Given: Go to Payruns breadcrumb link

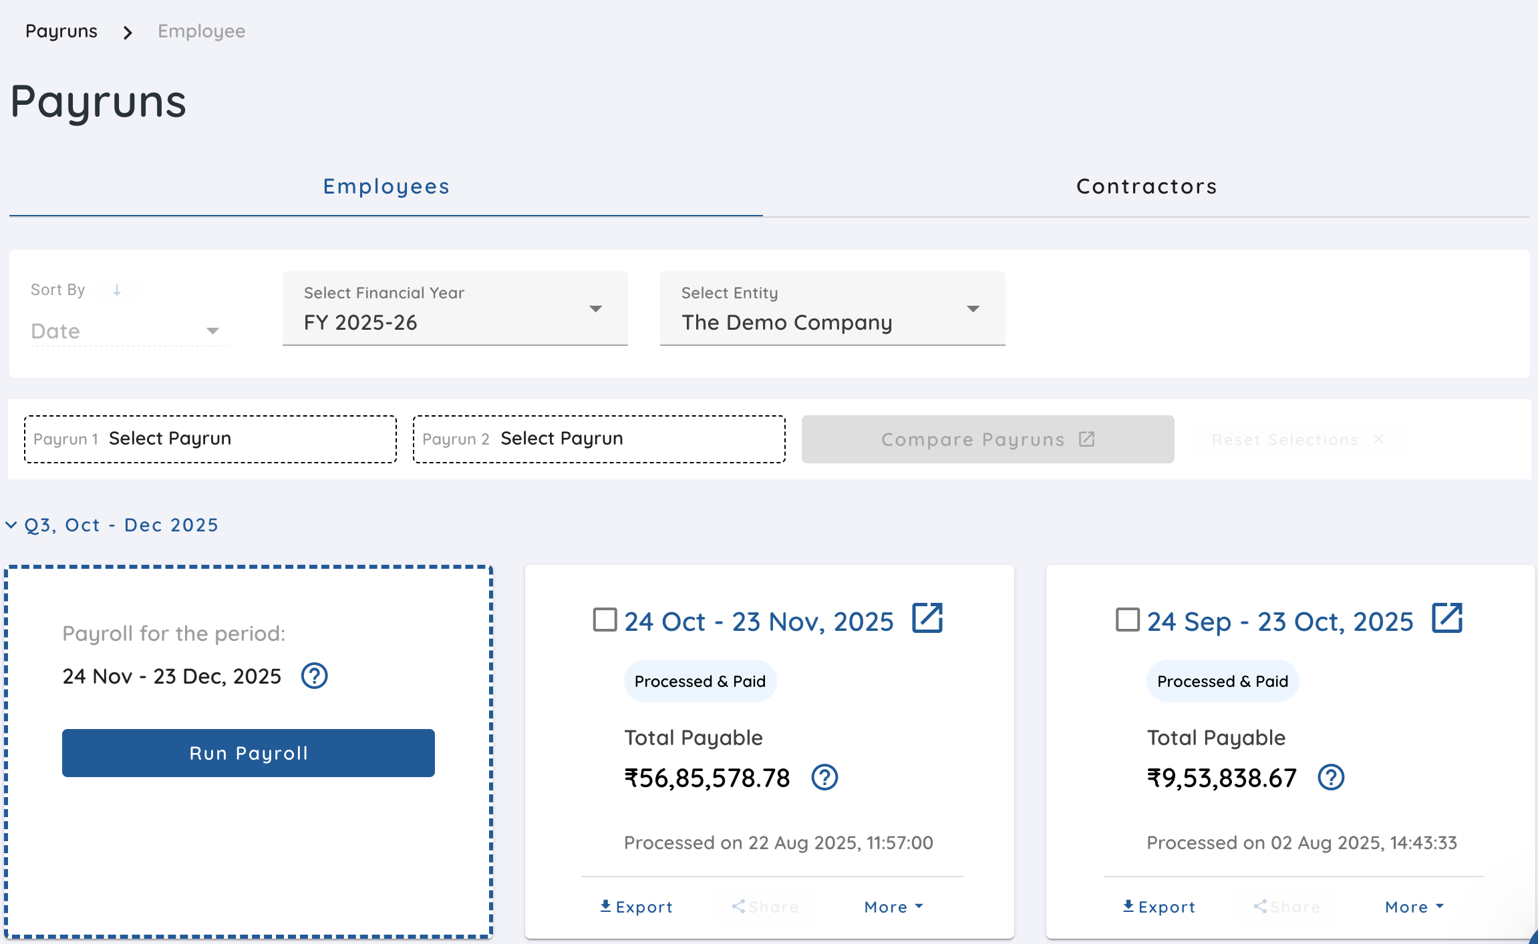Looking at the screenshot, I should coord(61,31).
